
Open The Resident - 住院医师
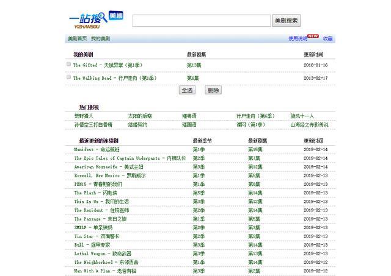101,210
